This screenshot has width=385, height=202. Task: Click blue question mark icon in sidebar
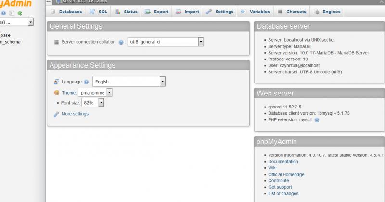coord(3,13)
